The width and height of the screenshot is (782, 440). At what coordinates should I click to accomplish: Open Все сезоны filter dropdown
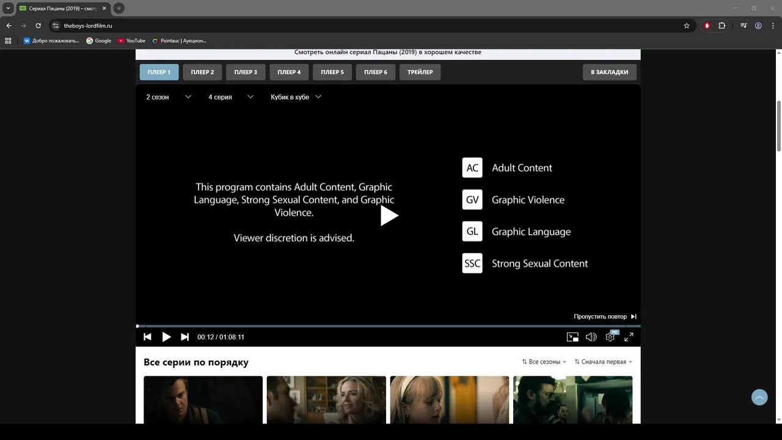click(x=544, y=362)
